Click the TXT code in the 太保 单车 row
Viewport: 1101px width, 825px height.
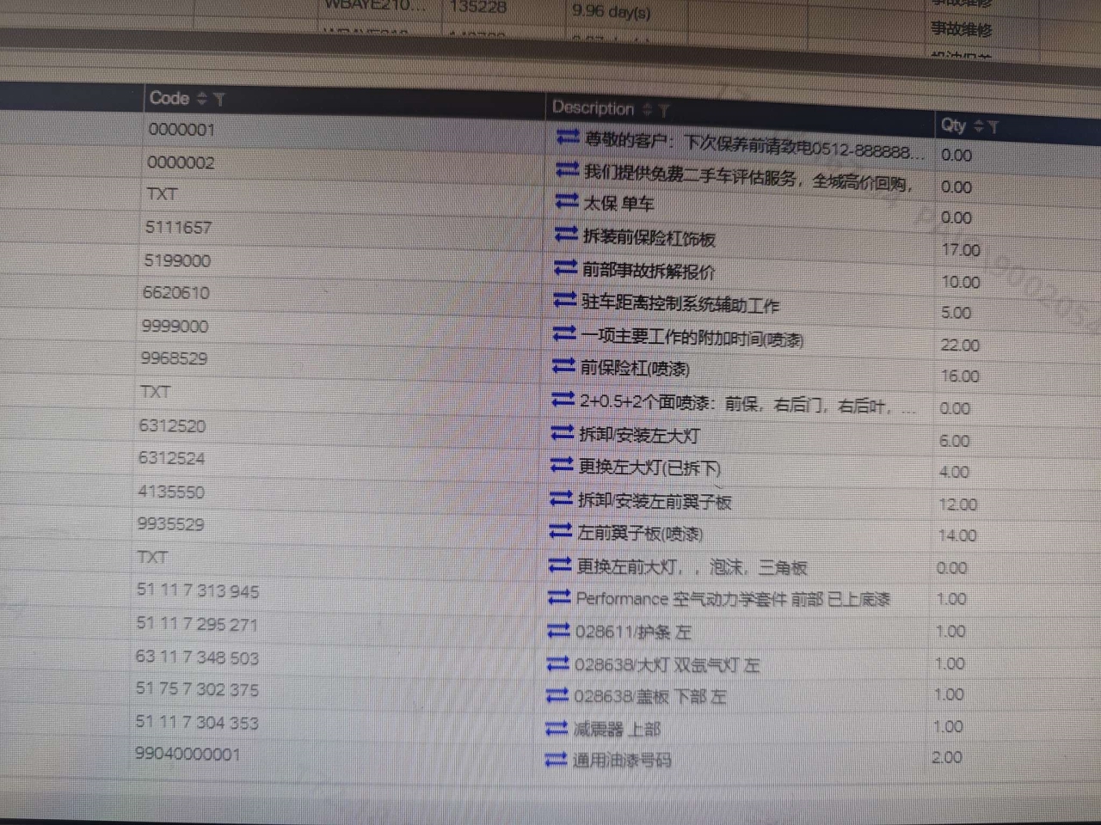click(x=162, y=194)
